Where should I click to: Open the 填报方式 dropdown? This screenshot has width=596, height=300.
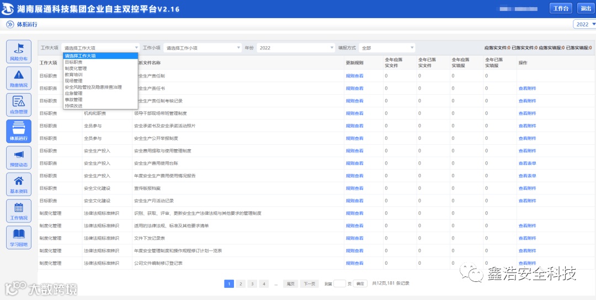(387, 48)
